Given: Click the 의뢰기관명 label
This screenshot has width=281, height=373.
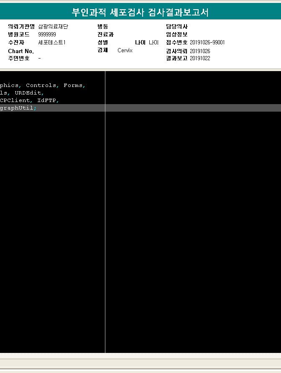Looking at the screenshot, I should point(21,26).
